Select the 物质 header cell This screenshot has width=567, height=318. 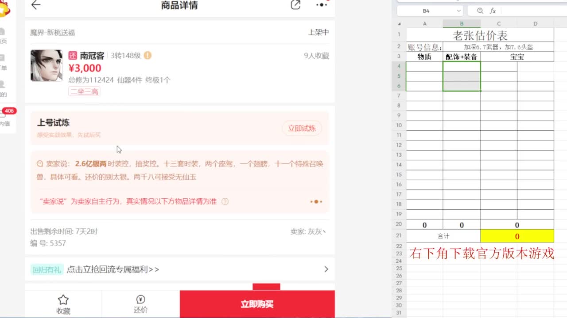pyautogui.click(x=424, y=57)
